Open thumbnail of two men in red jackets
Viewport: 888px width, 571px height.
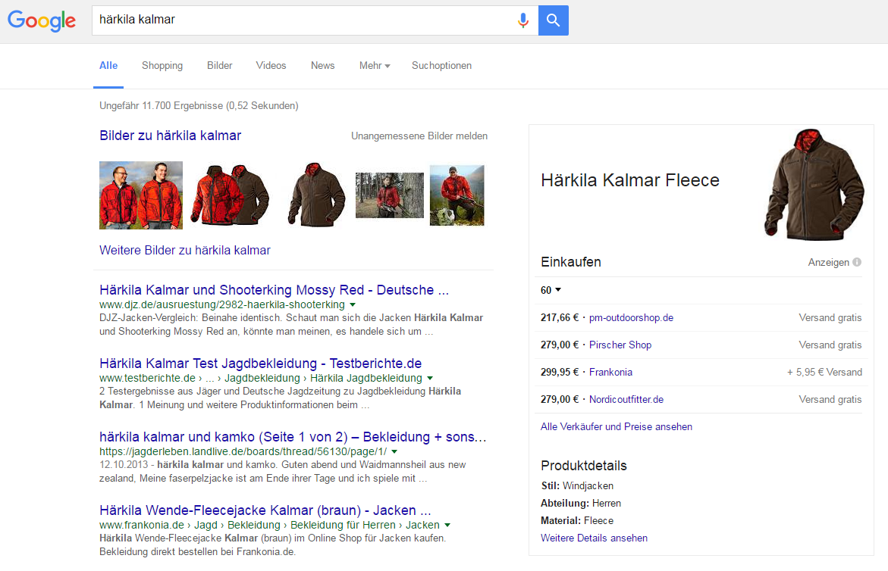[x=141, y=195]
